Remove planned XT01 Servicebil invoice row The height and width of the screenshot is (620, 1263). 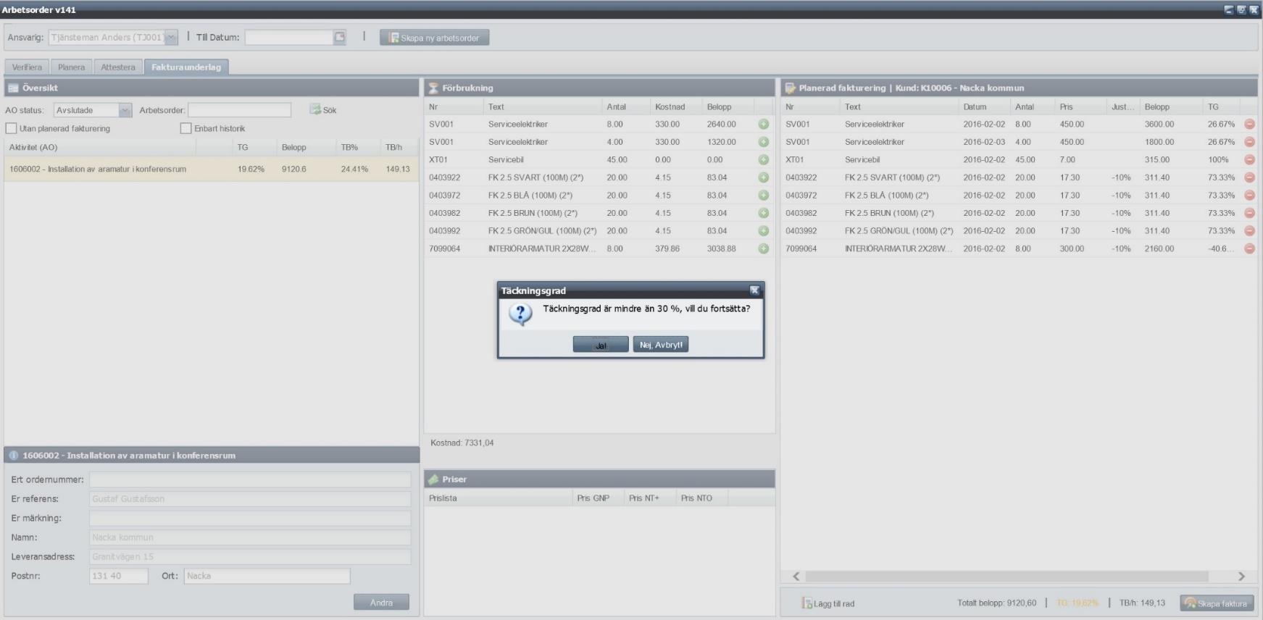(1249, 159)
